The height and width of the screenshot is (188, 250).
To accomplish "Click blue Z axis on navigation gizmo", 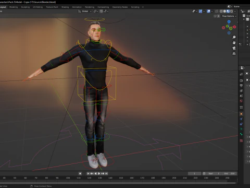I will 229,22.
